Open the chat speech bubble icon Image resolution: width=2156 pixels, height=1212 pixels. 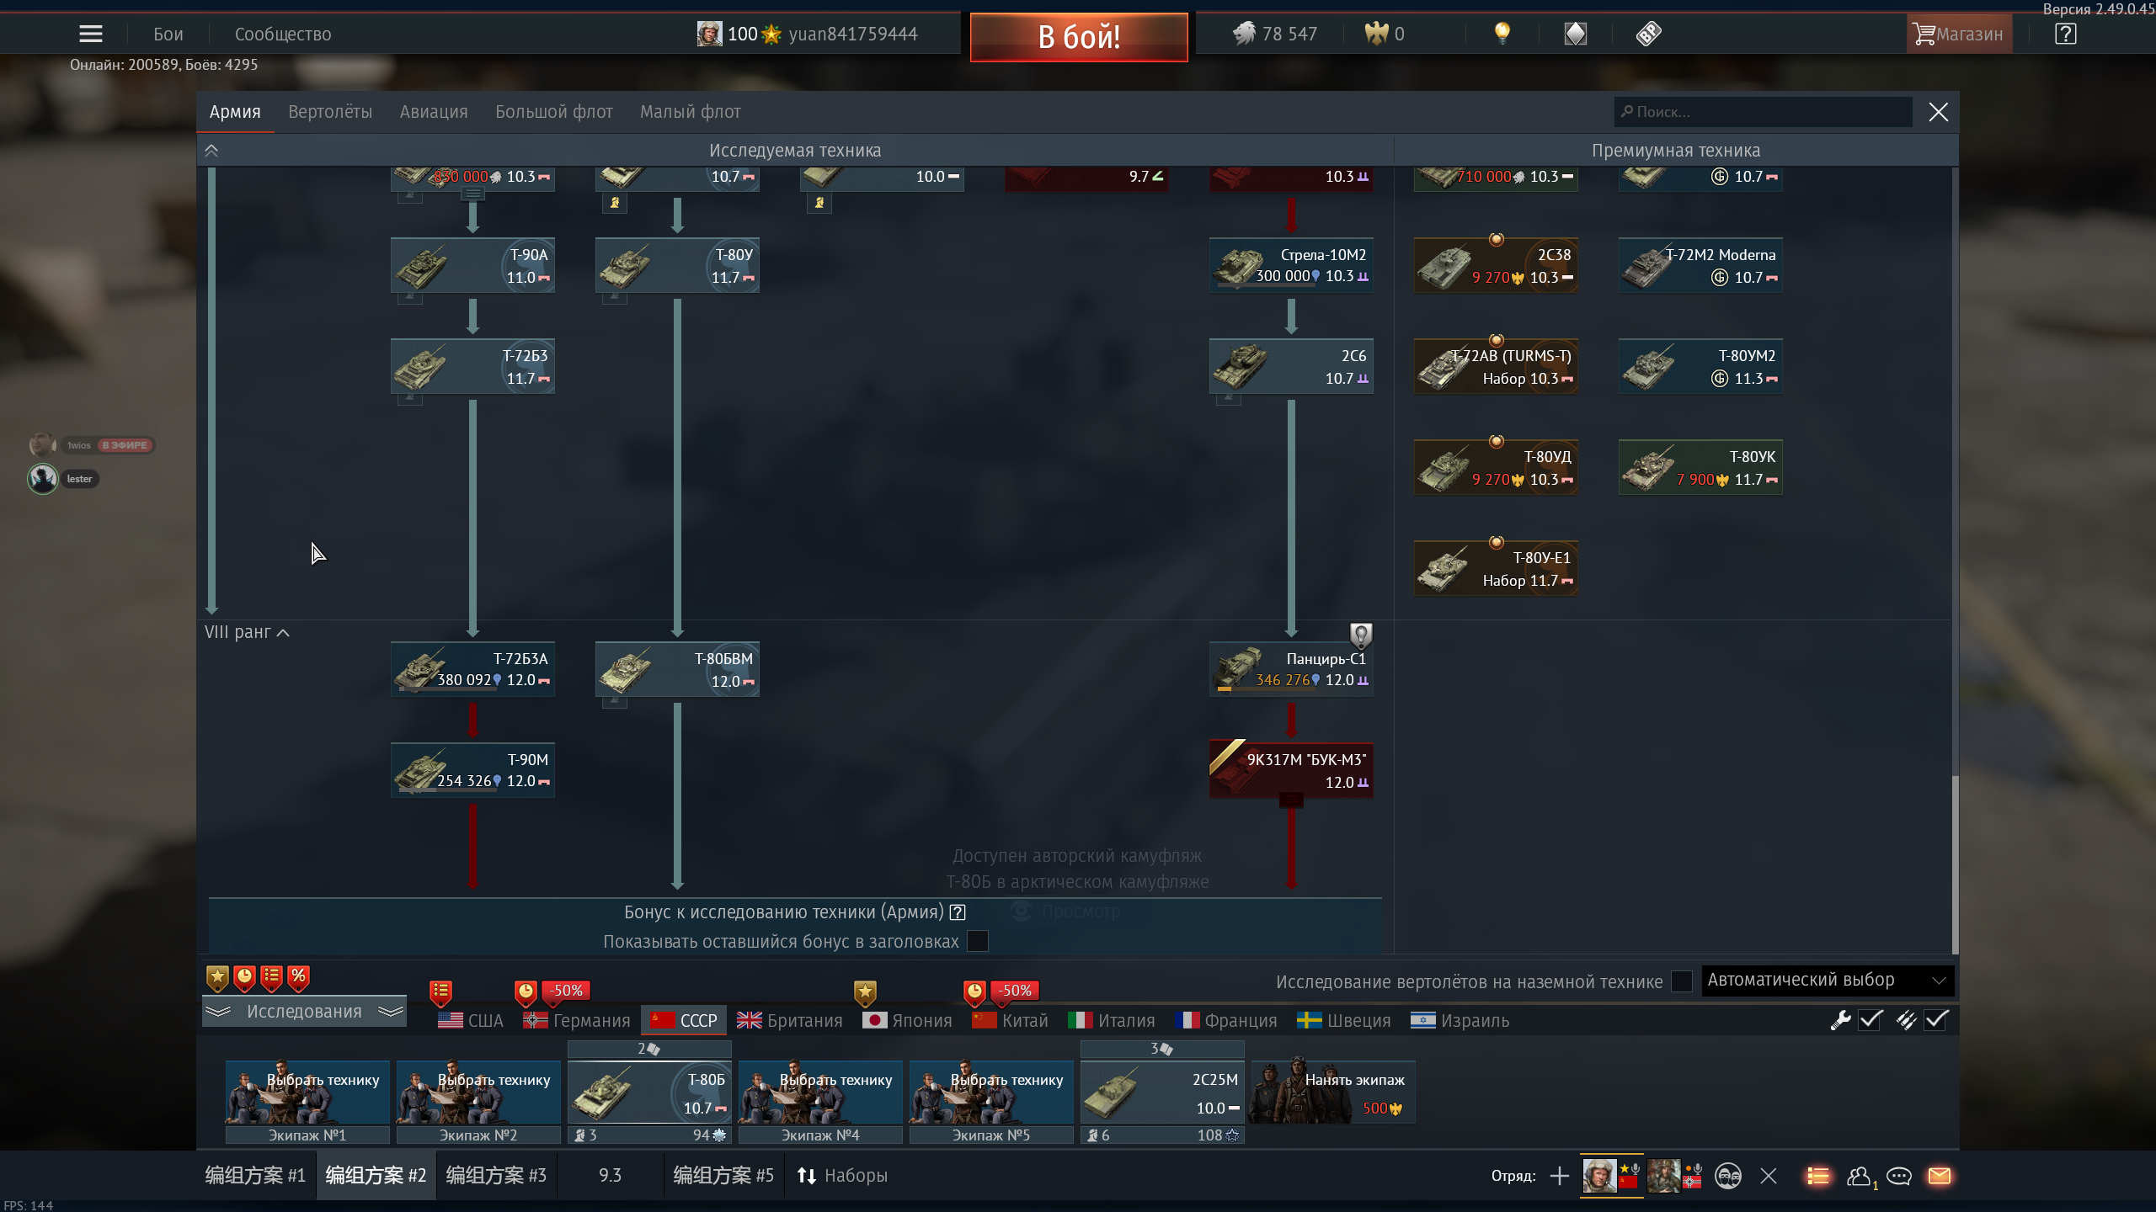[1898, 1176]
